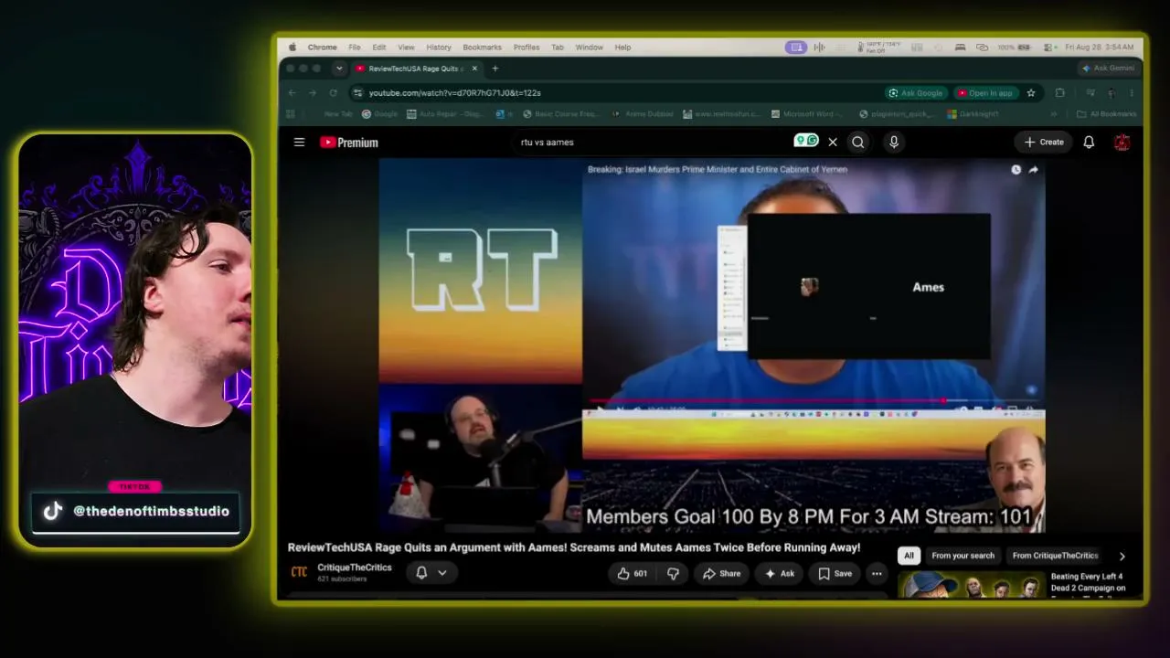Open All Bookmarks folder
Image resolution: width=1170 pixels, height=658 pixels.
pyautogui.click(x=1106, y=114)
